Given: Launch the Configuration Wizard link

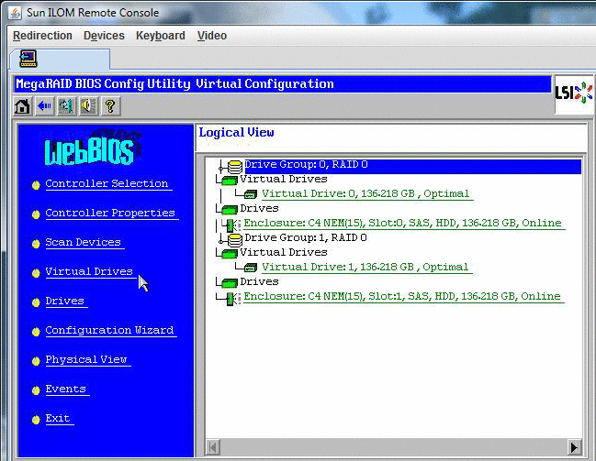Looking at the screenshot, I should (109, 330).
